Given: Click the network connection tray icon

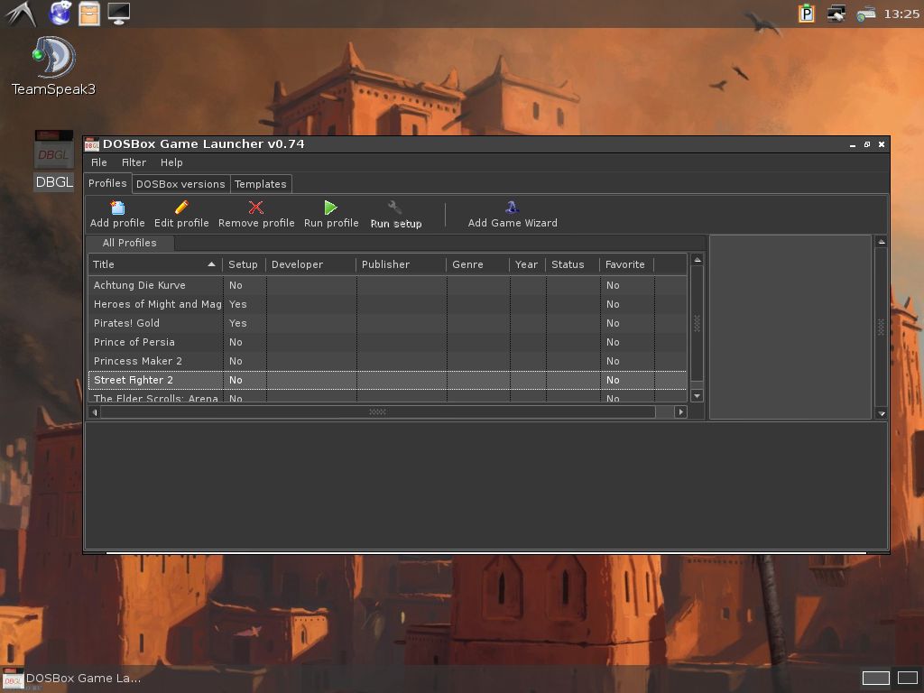Looking at the screenshot, I should pos(836,13).
